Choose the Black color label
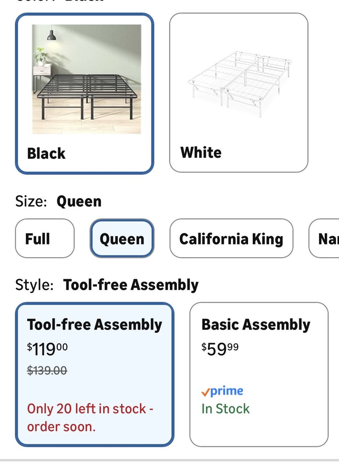The image size is (339, 462). tap(46, 153)
